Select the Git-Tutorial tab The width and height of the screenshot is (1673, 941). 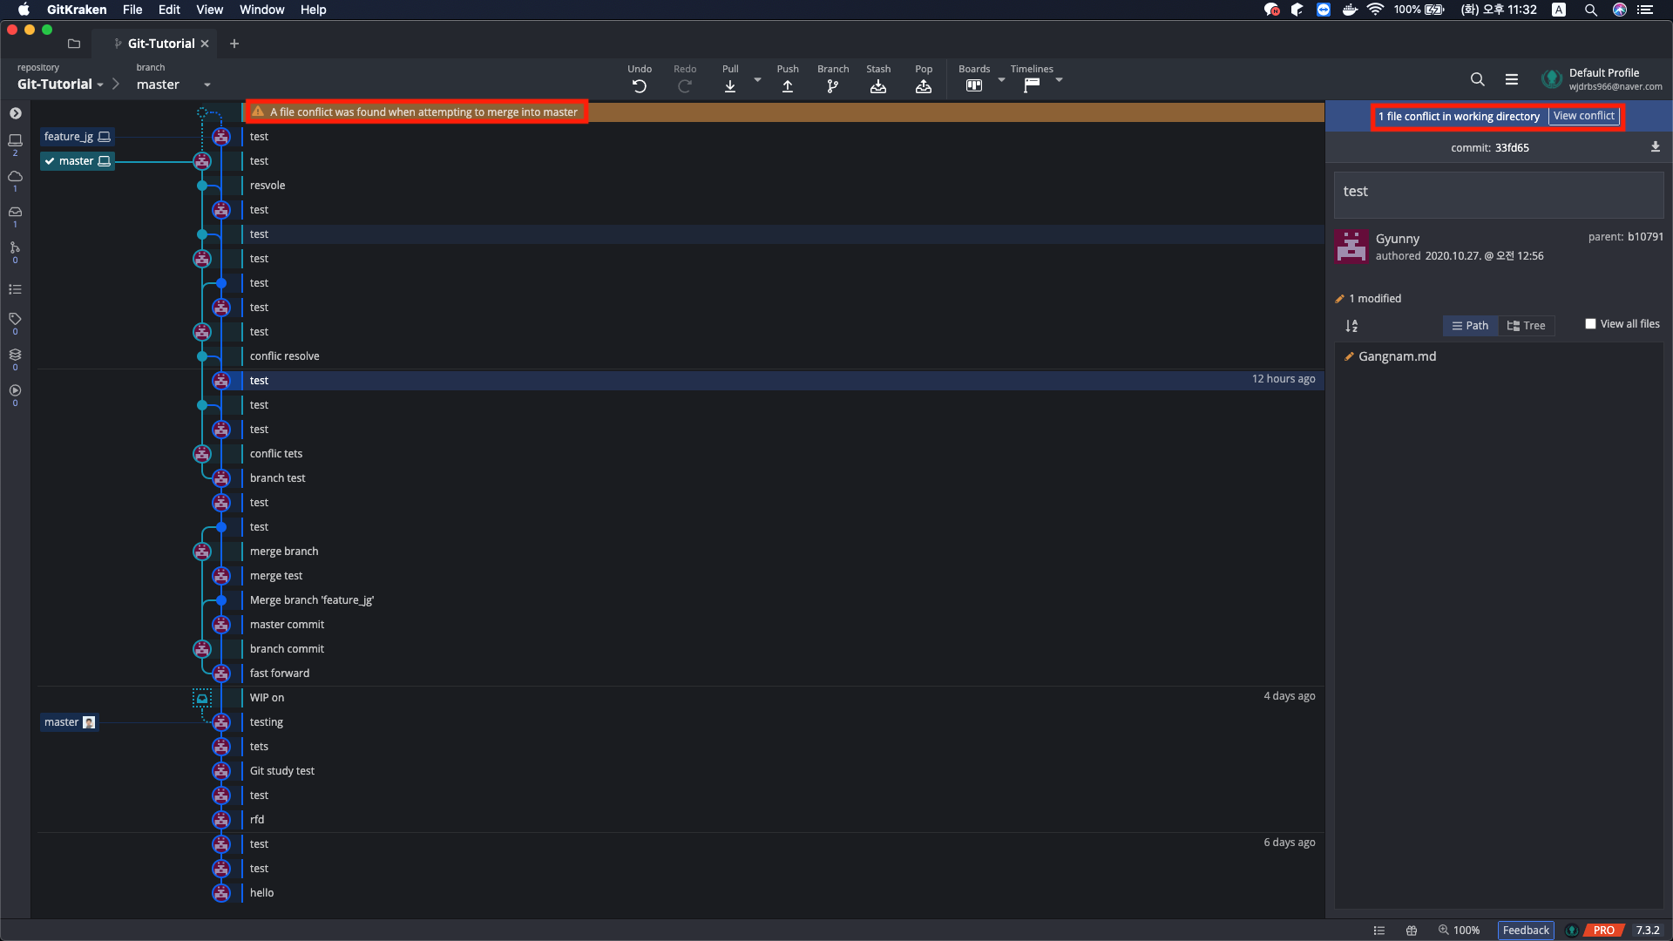pos(161,44)
